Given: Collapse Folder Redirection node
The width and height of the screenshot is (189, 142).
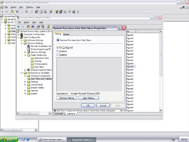Looking at the screenshot, I should (x=25, y=55).
